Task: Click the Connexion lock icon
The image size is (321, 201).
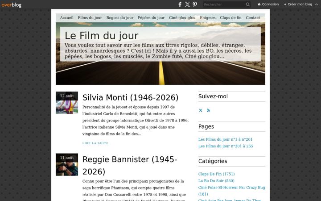Action: 259,4
